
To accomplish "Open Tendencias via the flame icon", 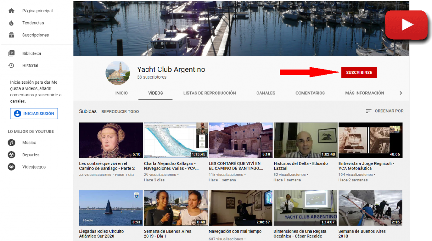I will (x=12, y=23).
